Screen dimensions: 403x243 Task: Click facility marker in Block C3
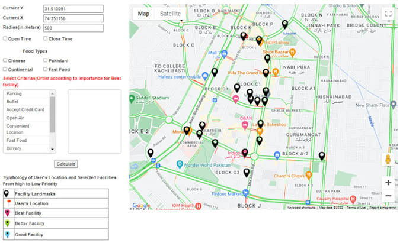[x=247, y=173]
